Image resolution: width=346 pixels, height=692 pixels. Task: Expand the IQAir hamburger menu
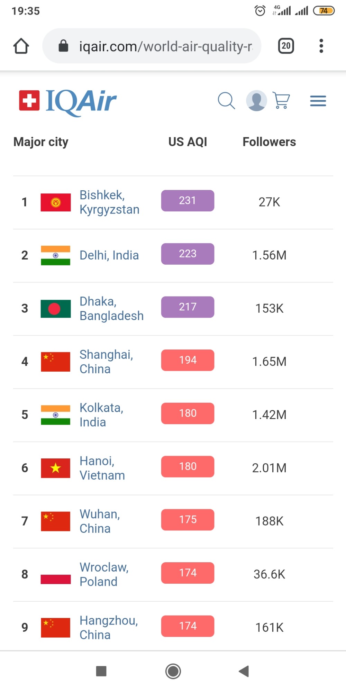[x=318, y=101]
